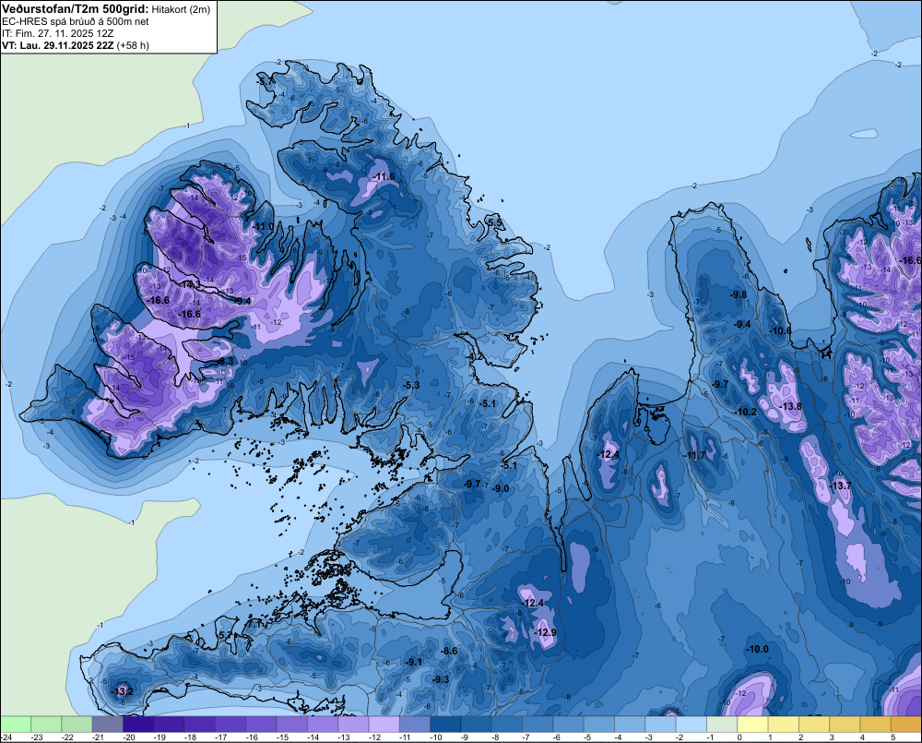Click the legend label 0

coord(739,737)
